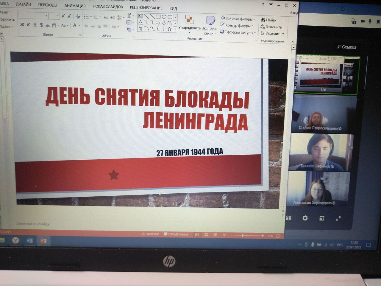Open ПОКАЗ СЛАЙДОВ ribbon tab

[x=107, y=7]
